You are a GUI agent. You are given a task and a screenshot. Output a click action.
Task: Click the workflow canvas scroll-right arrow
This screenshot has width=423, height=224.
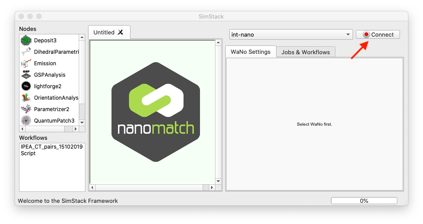[212, 187]
